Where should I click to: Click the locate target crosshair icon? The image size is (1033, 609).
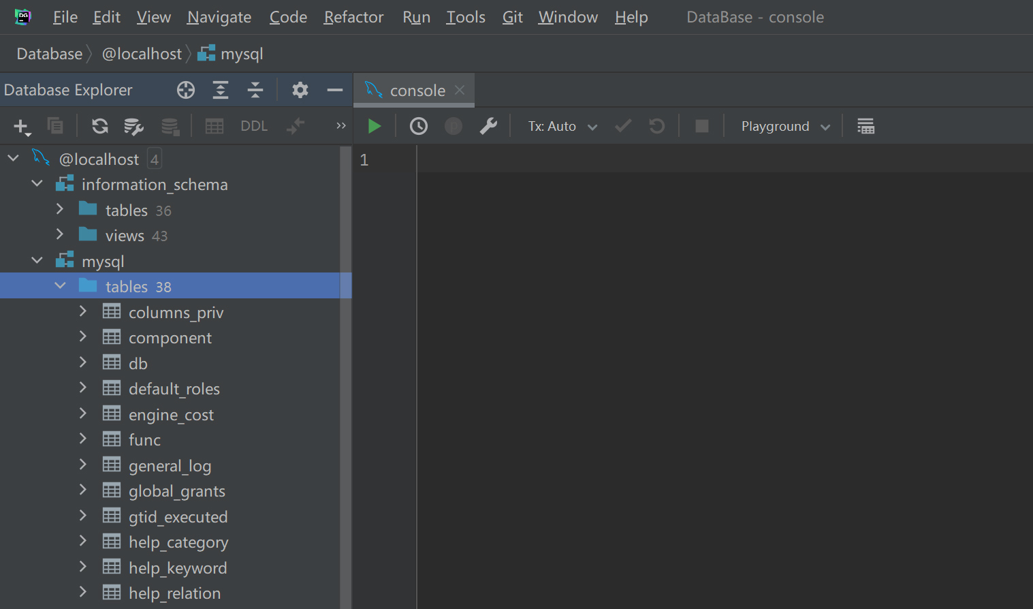[x=186, y=90]
